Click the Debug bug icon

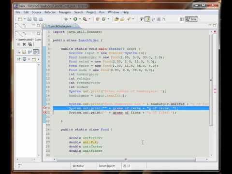point(66,19)
